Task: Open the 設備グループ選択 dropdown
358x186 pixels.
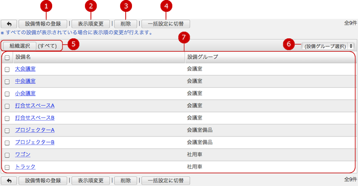Action: coord(328,46)
